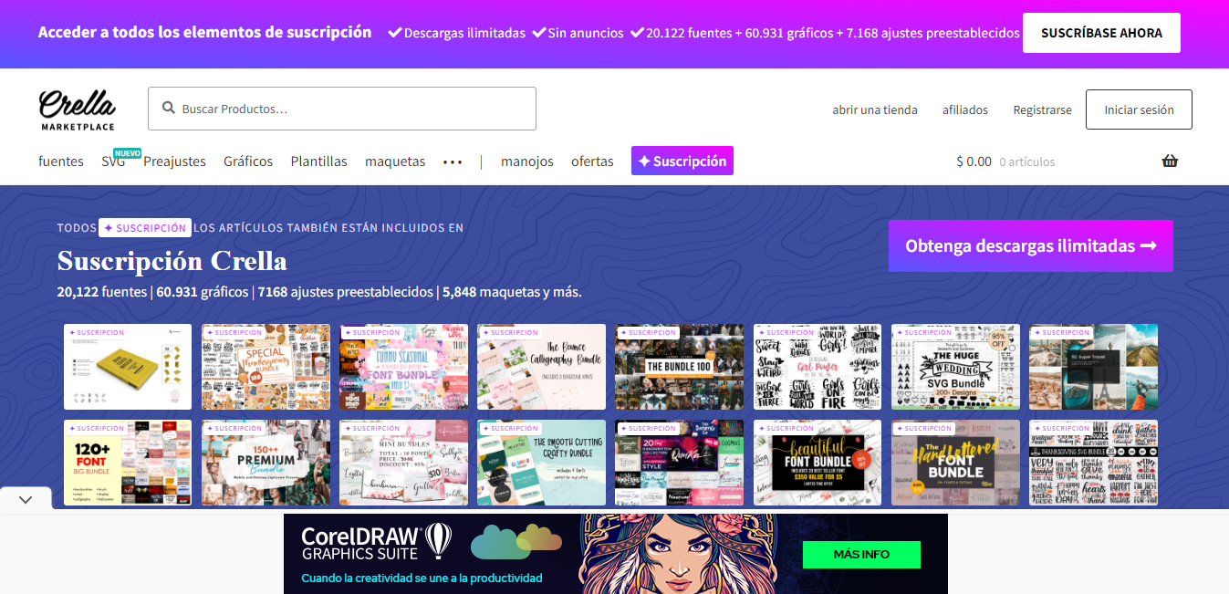
Task: Open the Special Thanksgiving Bundle thumbnail
Action: (x=266, y=367)
